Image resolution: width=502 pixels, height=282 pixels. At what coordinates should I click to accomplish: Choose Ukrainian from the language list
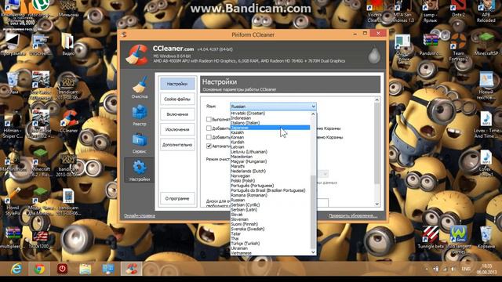(x=270, y=248)
